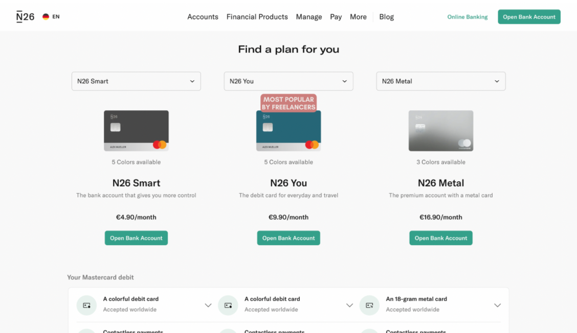Open the N26 You plan dropdown
The width and height of the screenshot is (577, 333).
288,81
